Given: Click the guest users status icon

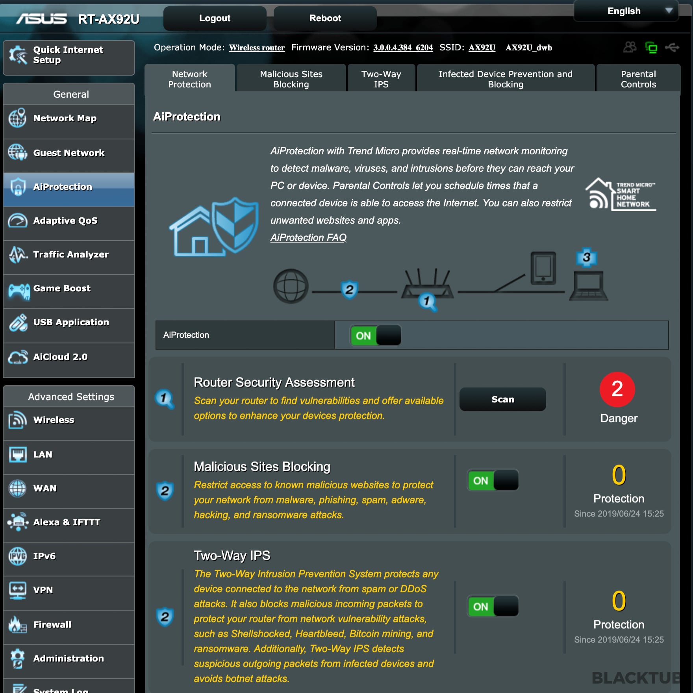Looking at the screenshot, I should click(630, 47).
